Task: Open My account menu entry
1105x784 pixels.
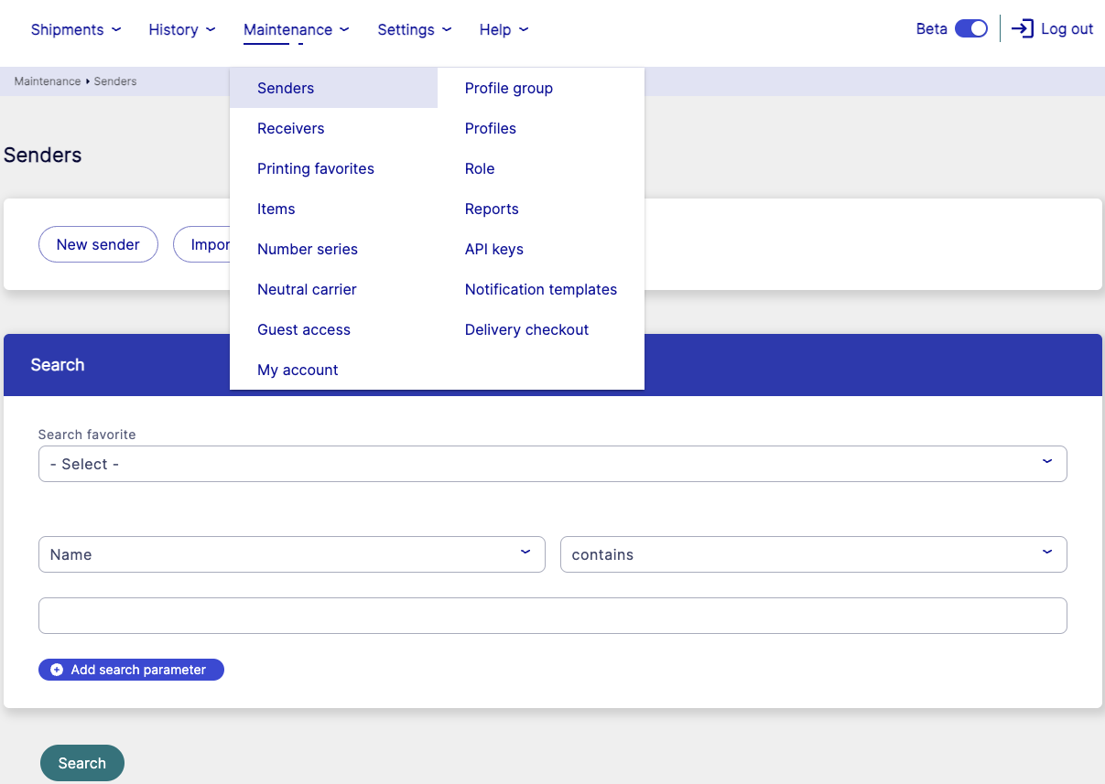Action: click(298, 370)
